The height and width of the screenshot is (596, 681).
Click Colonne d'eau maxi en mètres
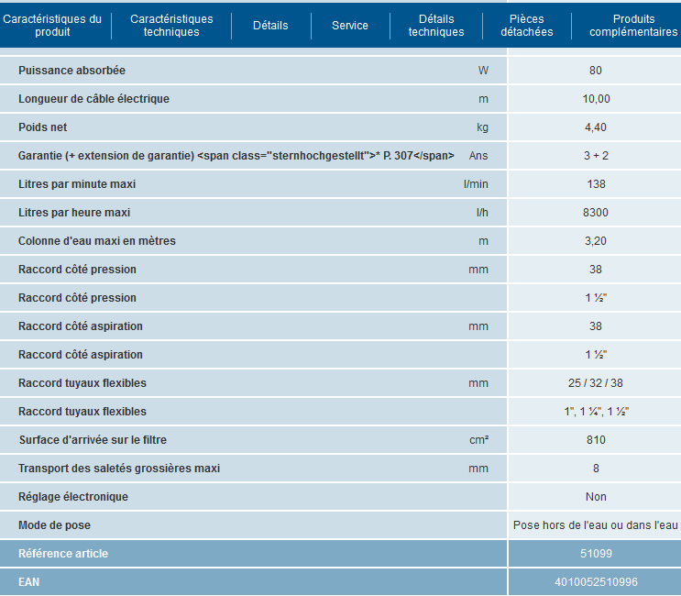[97, 241]
